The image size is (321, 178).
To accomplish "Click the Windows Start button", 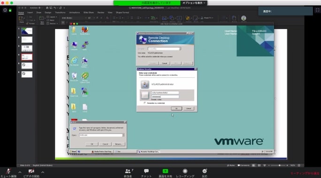I will [x=73, y=152].
